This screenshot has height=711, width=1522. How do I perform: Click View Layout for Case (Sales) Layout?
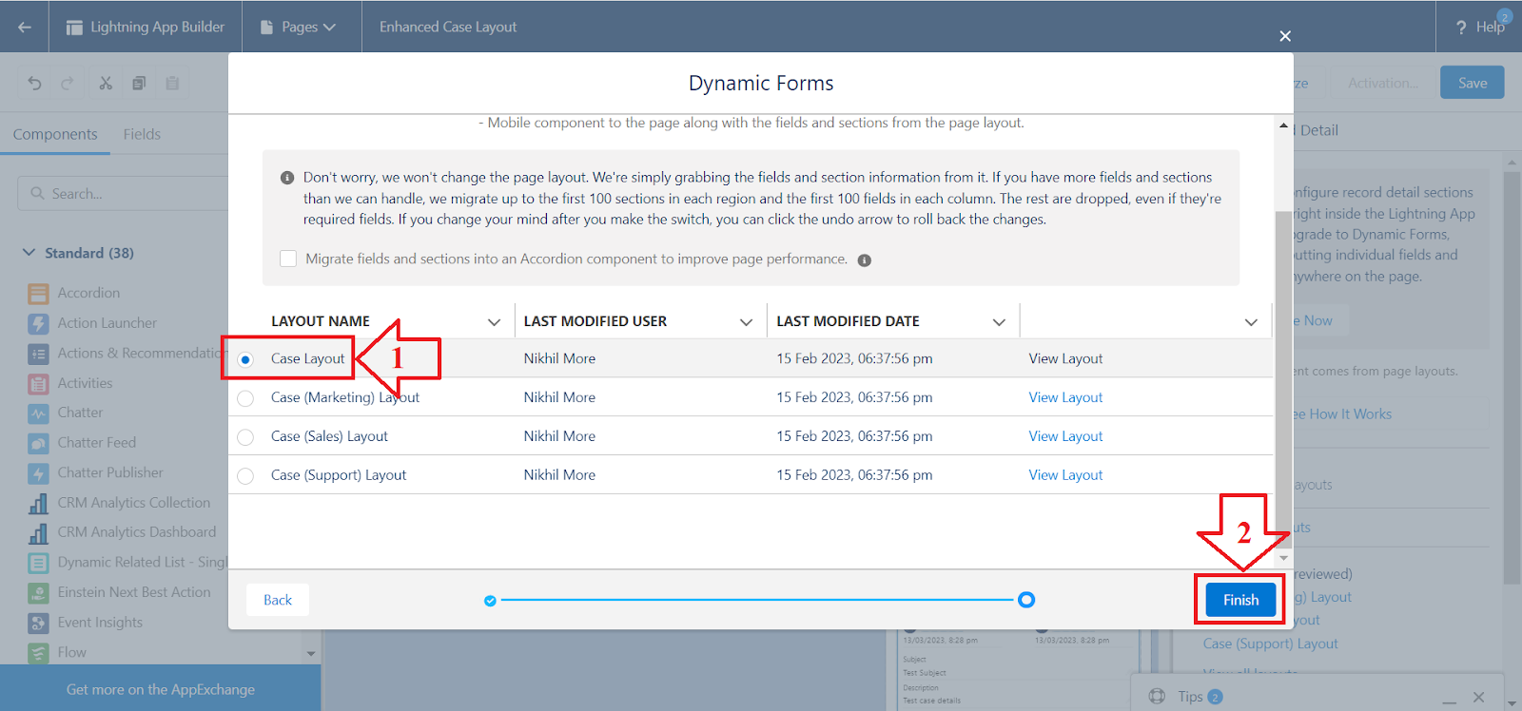[x=1065, y=436]
